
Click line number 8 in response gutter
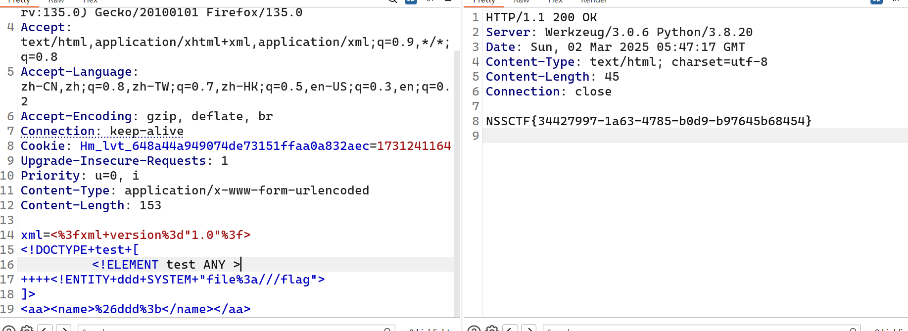coord(476,121)
